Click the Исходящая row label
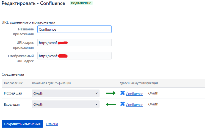The height and width of the screenshot is (132, 205). pos(13,93)
